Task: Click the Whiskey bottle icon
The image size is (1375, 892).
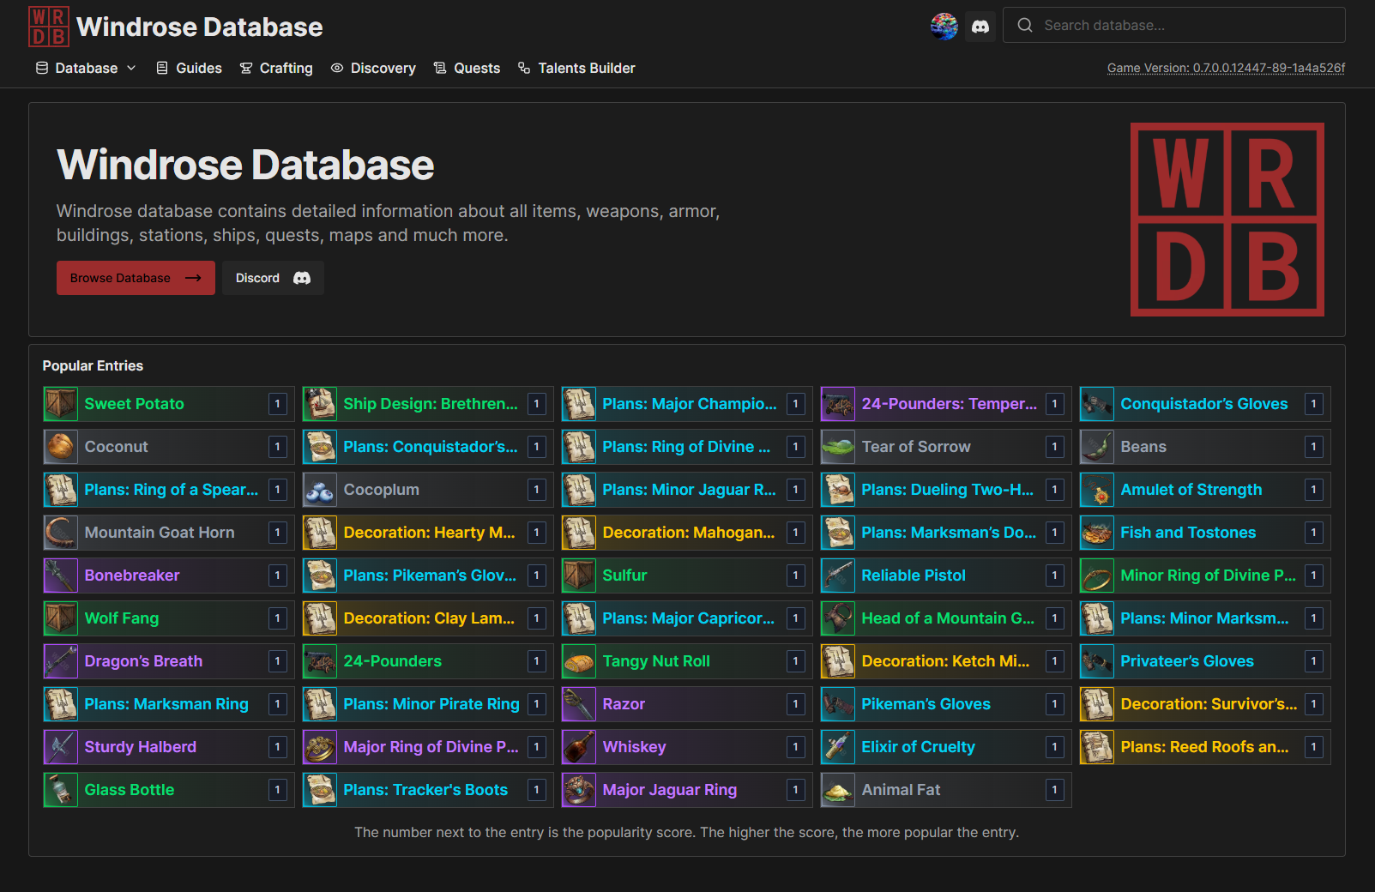Action: pyautogui.click(x=579, y=746)
